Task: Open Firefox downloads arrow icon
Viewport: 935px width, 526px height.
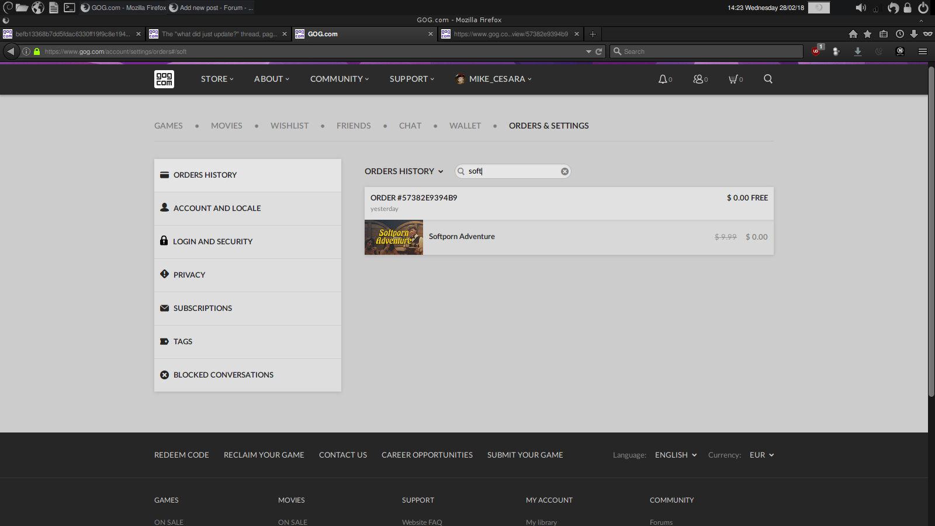Action: click(914, 34)
